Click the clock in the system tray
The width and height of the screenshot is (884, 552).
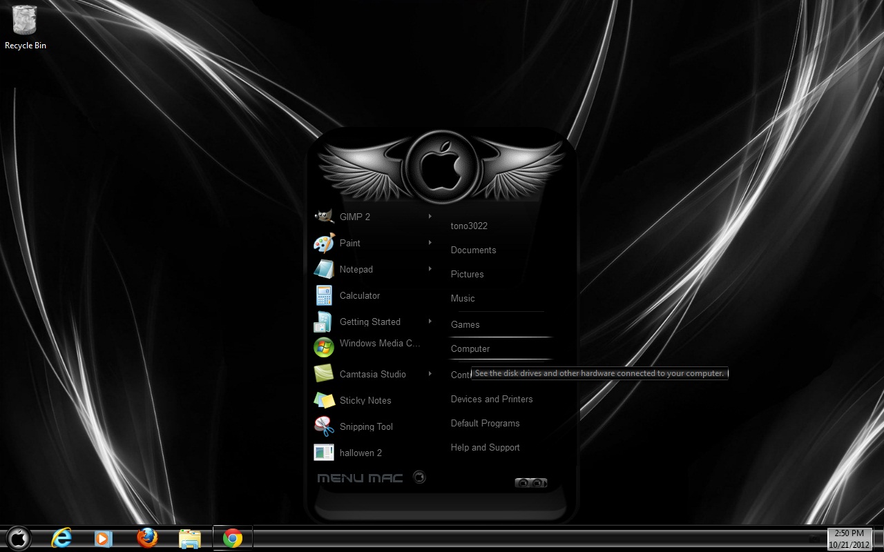pyautogui.click(x=849, y=538)
